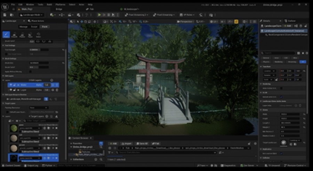The height and width of the screenshot is (171, 313).
Task: Click the Collections add icon
Action: point(96,159)
